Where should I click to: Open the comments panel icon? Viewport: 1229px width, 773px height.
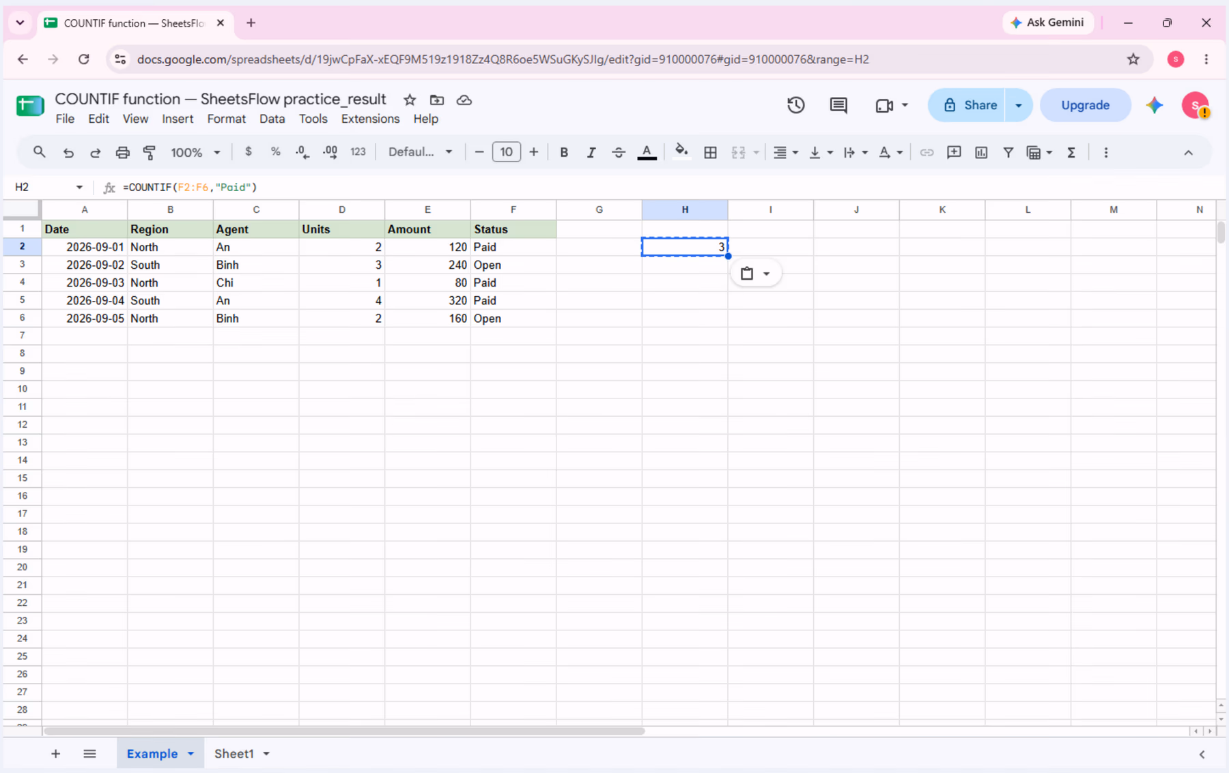[x=838, y=105]
